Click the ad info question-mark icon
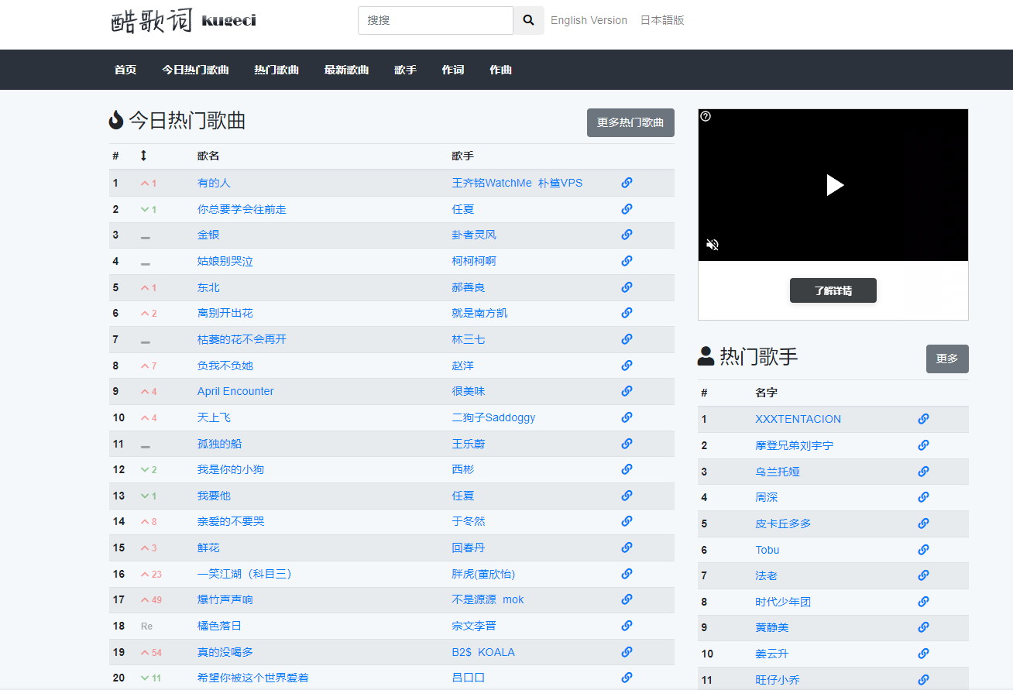 (706, 116)
